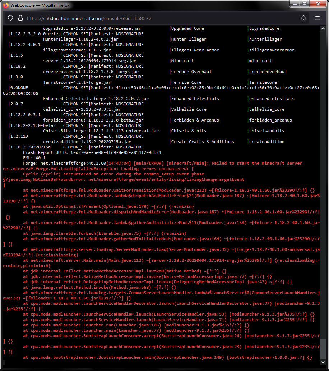The image size is (329, 371).
Task: Click the 'Enhanced Celestials' mod name
Action: pyautogui.click(x=195, y=99)
